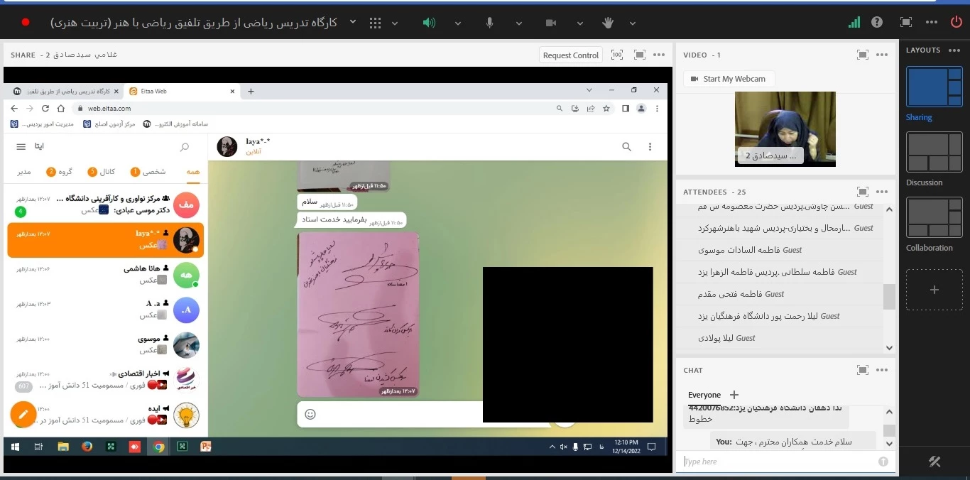Click Start My Webcam
970x480 pixels.
tap(729, 79)
